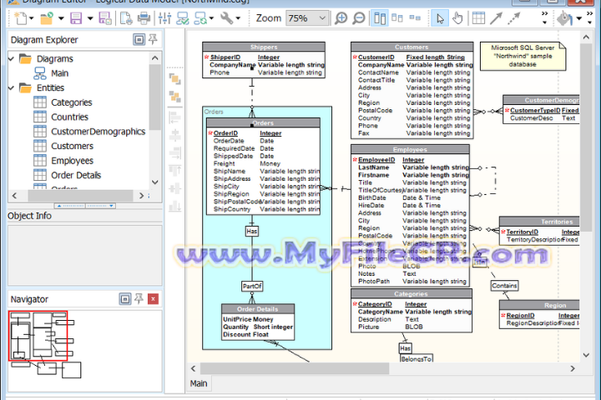
Task: Save the current model
Action: pos(76,18)
